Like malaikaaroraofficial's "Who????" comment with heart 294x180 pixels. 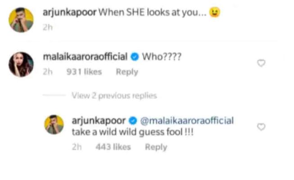click(x=261, y=63)
